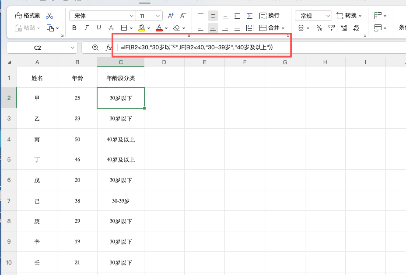
Task: Click the select-all corner triangle
Action: tap(9, 62)
